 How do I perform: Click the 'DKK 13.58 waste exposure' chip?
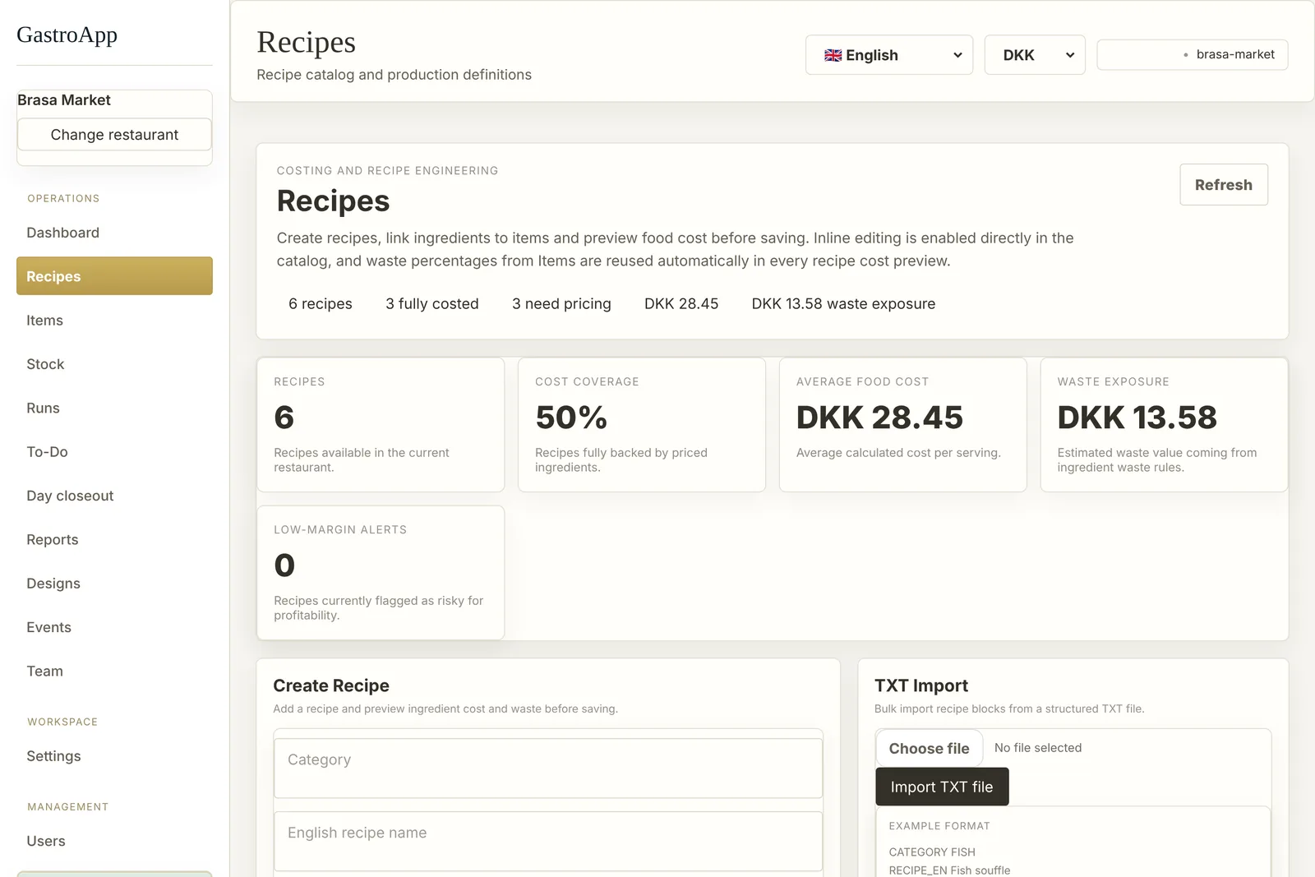point(843,304)
